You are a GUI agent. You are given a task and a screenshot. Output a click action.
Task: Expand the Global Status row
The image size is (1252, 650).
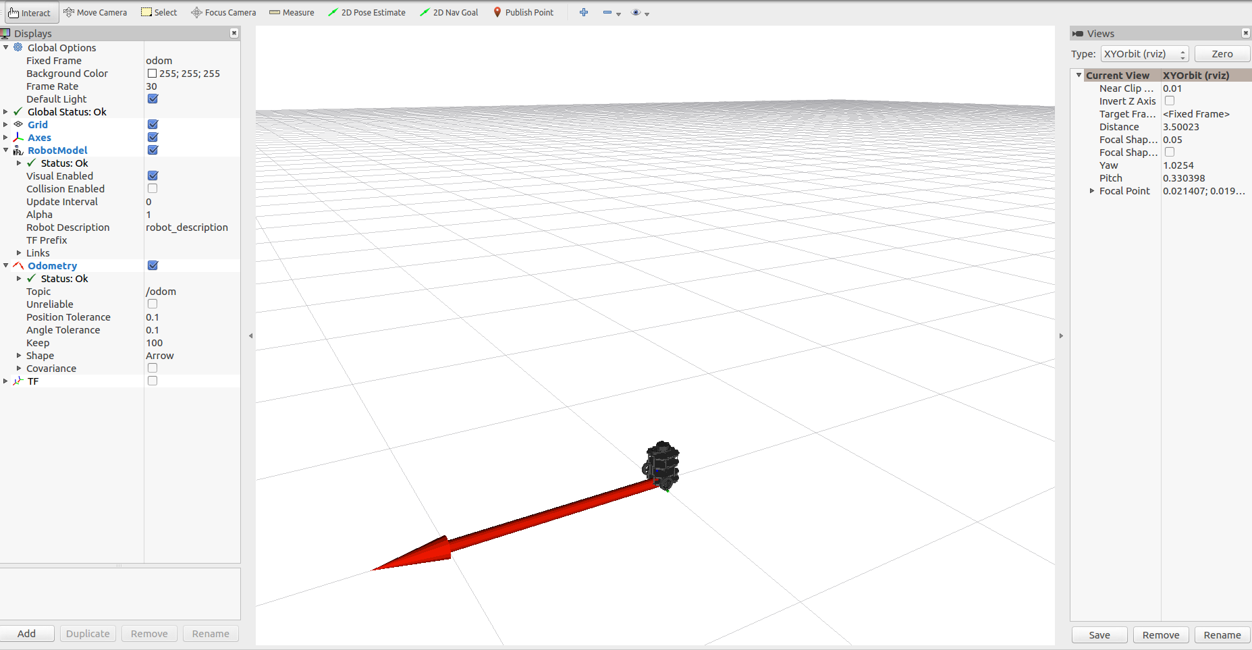click(6, 111)
